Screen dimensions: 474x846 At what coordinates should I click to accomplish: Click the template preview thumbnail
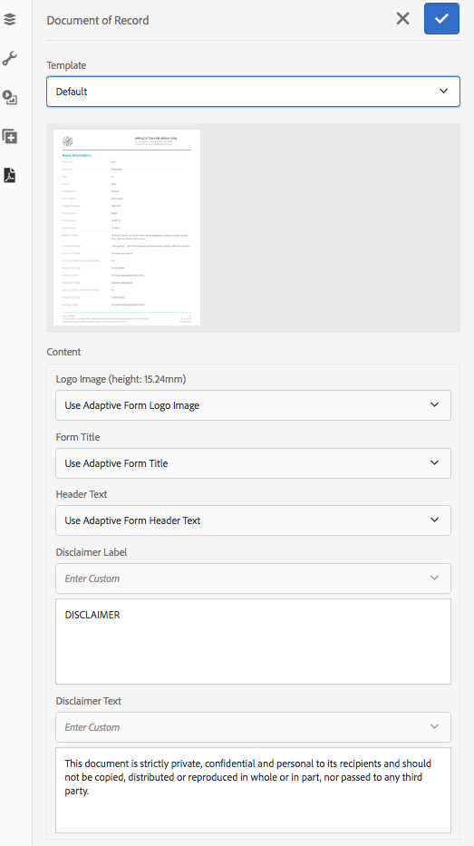pyautogui.click(x=127, y=228)
